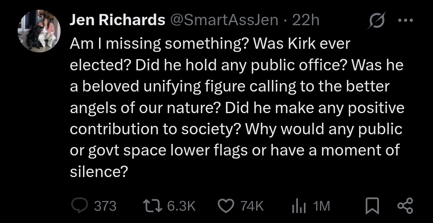Open view analytics bar-chart icon
The width and height of the screenshot is (433, 223).
[x=298, y=205]
